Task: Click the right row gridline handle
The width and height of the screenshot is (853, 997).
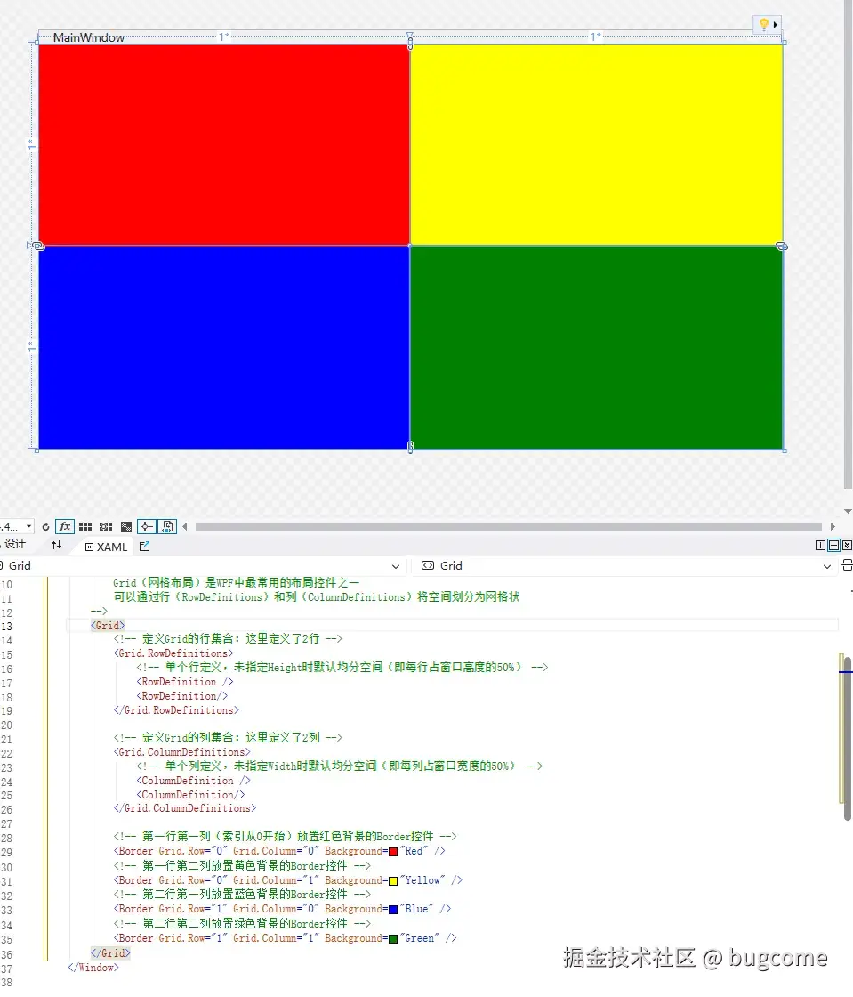Action: (782, 246)
